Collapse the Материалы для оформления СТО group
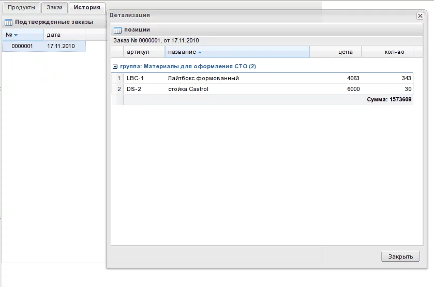 click(115, 67)
